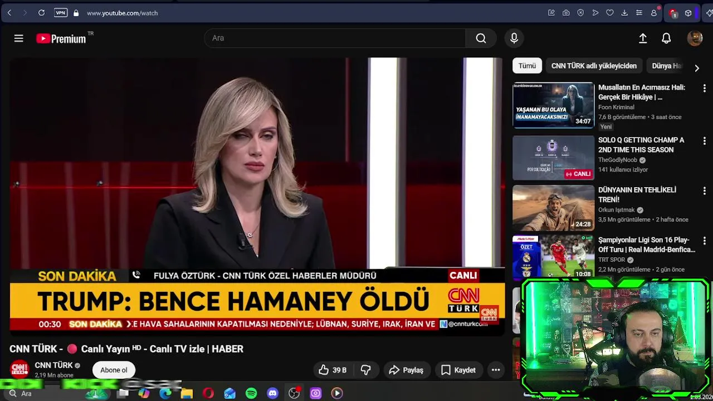
Task: Open Spotify from taskbar
Action: tap(251, 393)
